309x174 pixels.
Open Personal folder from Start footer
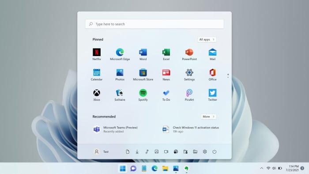click(x=185, y=151)
